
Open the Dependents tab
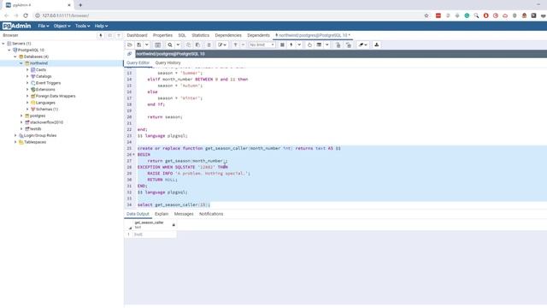pos(258,35)
